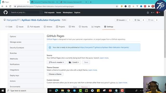Open the repository Issues tab
The width and height of the screenshot is (166, 93).
[x=20, y=27]
